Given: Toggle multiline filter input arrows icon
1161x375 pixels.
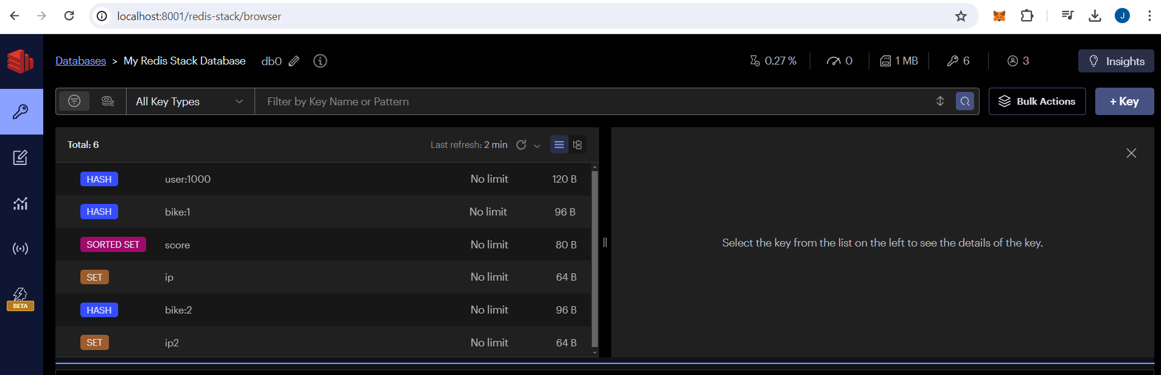Looking at the screenshot, I should tap(940, 101).
